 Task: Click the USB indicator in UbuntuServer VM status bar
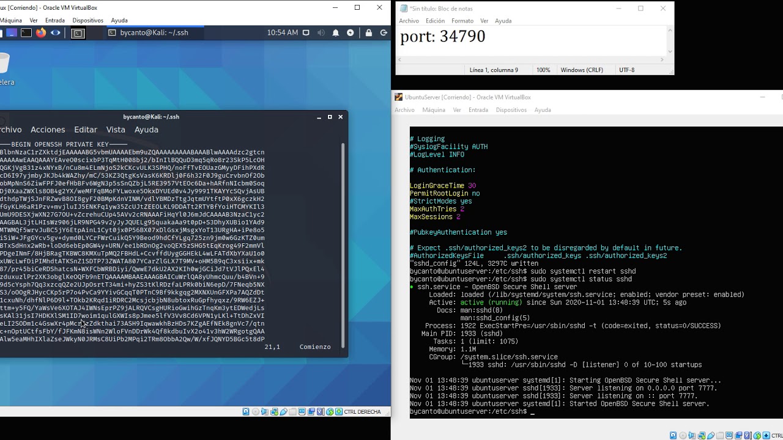[711, 435]
